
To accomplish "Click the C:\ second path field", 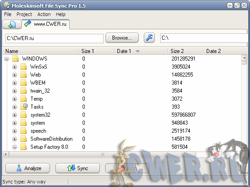I will (204, 38).
